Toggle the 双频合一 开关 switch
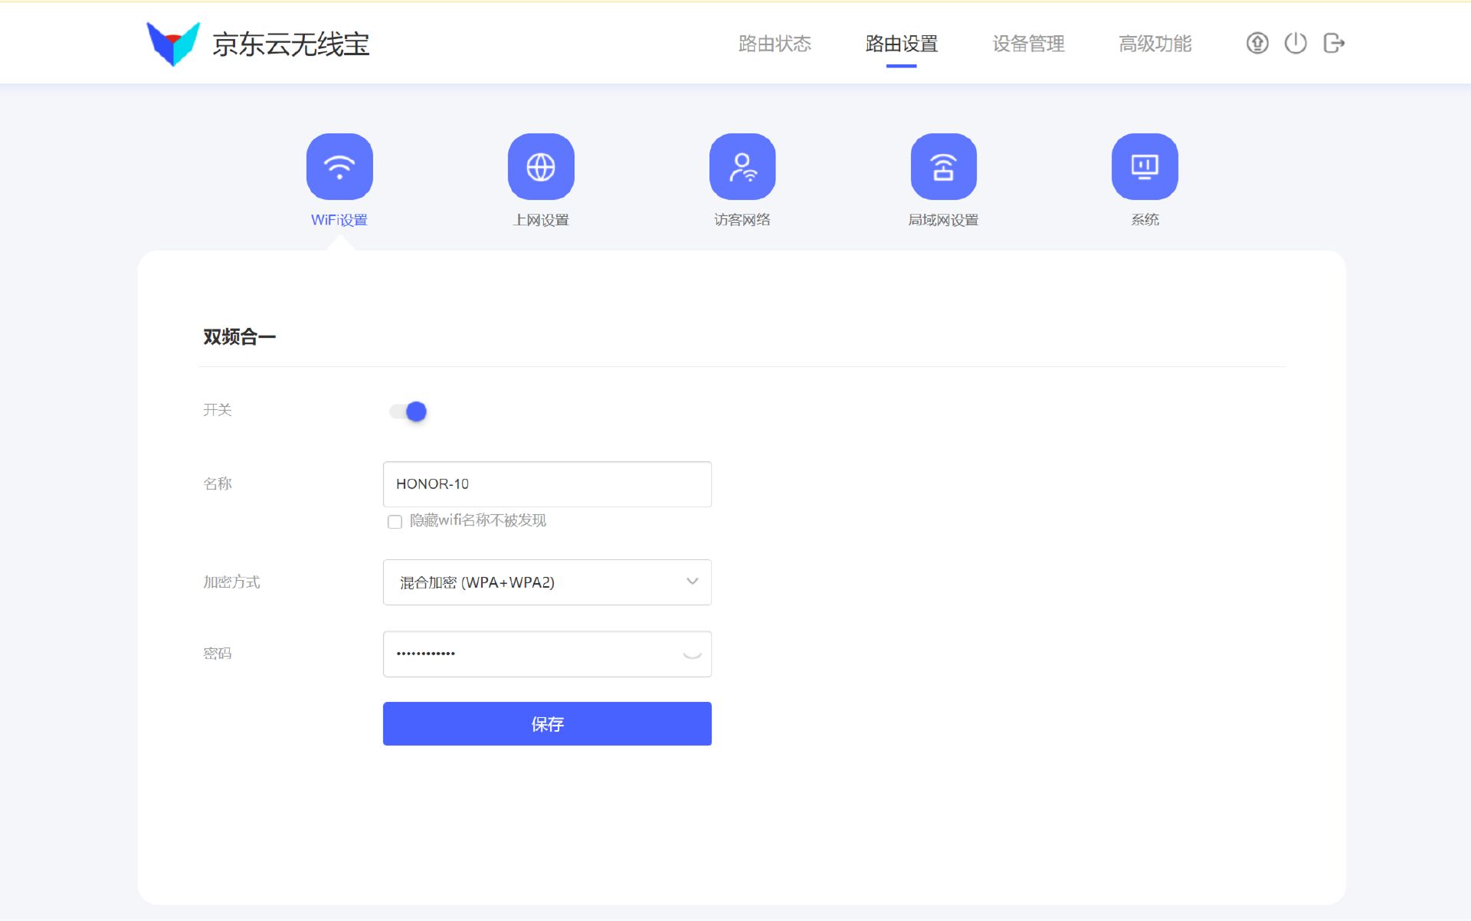This screenshot has width=1471, height=921. [408, 411]
